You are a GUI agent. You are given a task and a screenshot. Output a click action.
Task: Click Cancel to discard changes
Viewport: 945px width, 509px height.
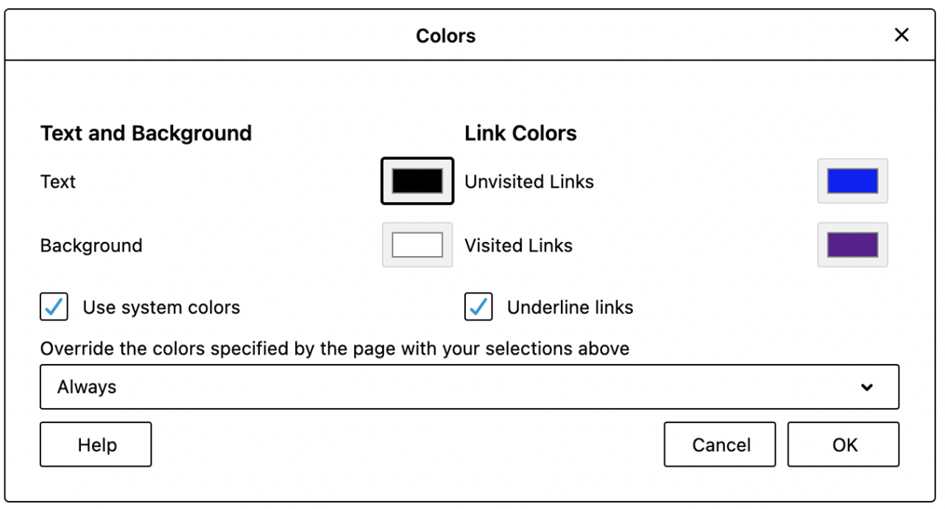719,444
